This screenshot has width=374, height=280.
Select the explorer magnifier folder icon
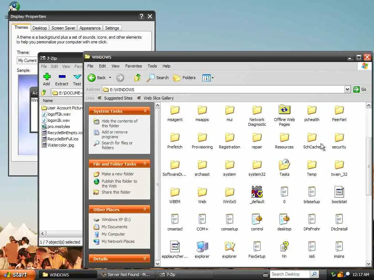pos(229,247)
